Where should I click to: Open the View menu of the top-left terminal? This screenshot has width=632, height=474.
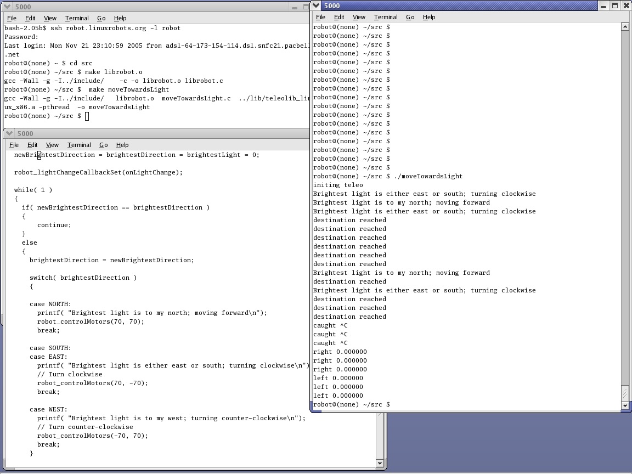(x=50, y=18)
